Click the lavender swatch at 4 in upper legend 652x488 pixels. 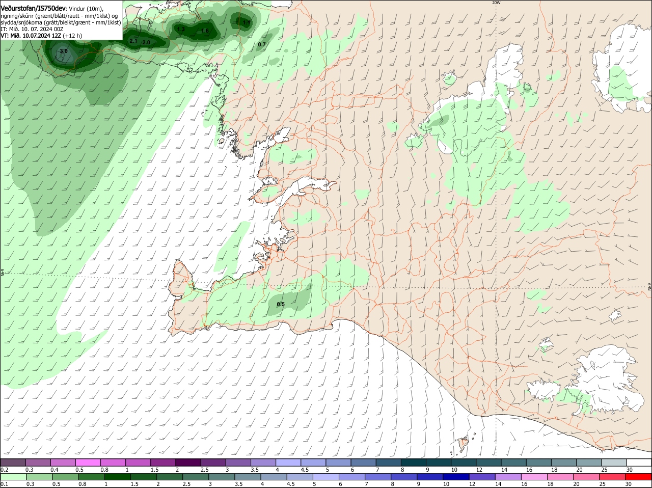[288, 462]
